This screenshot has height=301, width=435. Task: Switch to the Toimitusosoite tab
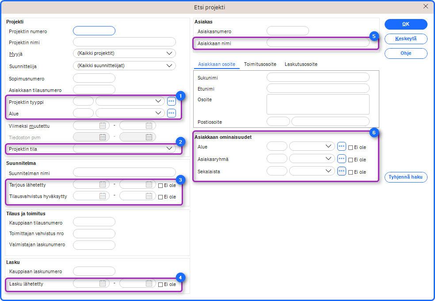[x=260, y=64]
